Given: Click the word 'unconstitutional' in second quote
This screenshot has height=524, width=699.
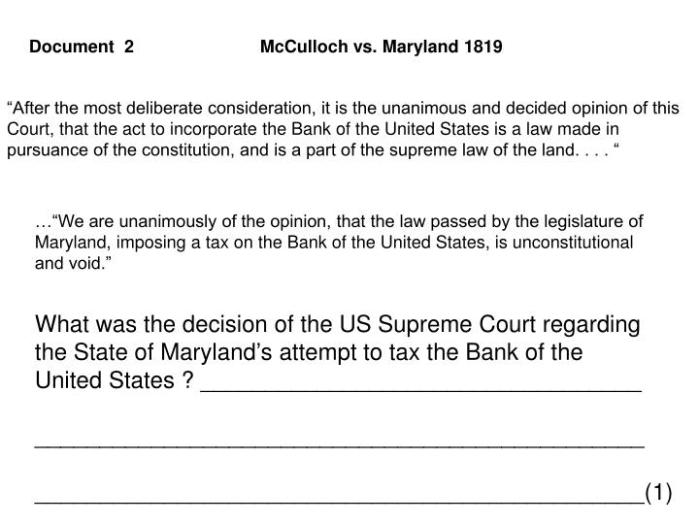Looking at the screenshot, I should click(x=573, y=243).
